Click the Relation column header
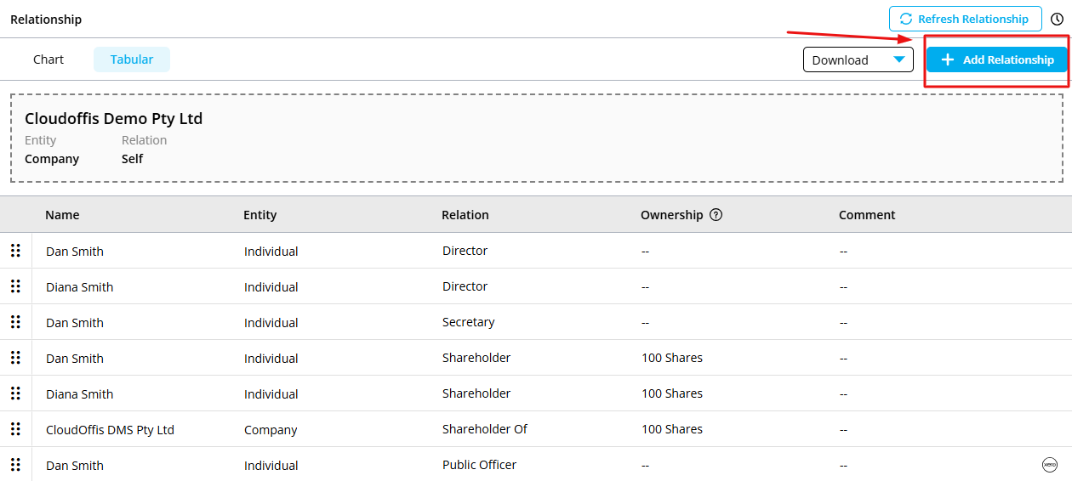The width and height of the screenshot is (1072, 481). (x=465, y=215)
